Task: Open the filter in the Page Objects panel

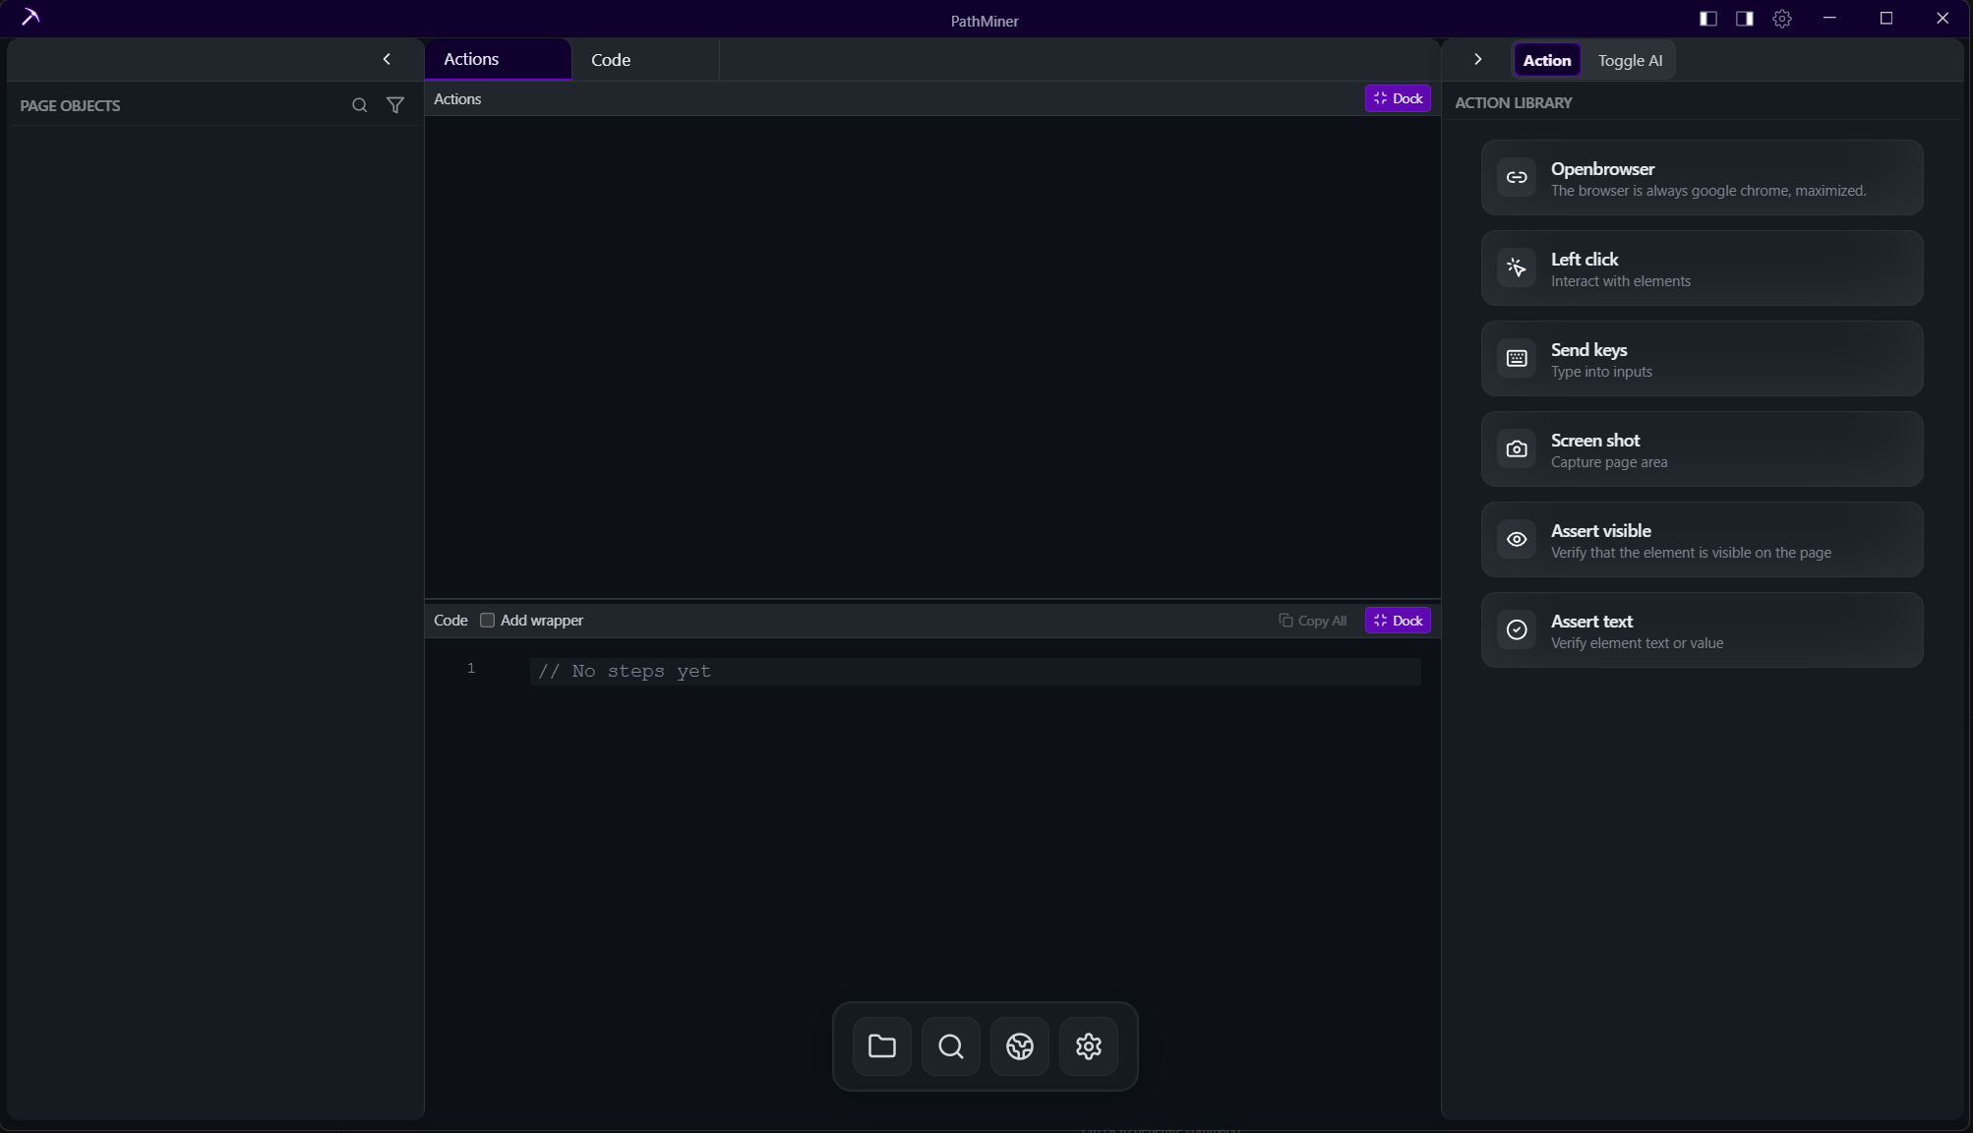Action: (394, 105)
